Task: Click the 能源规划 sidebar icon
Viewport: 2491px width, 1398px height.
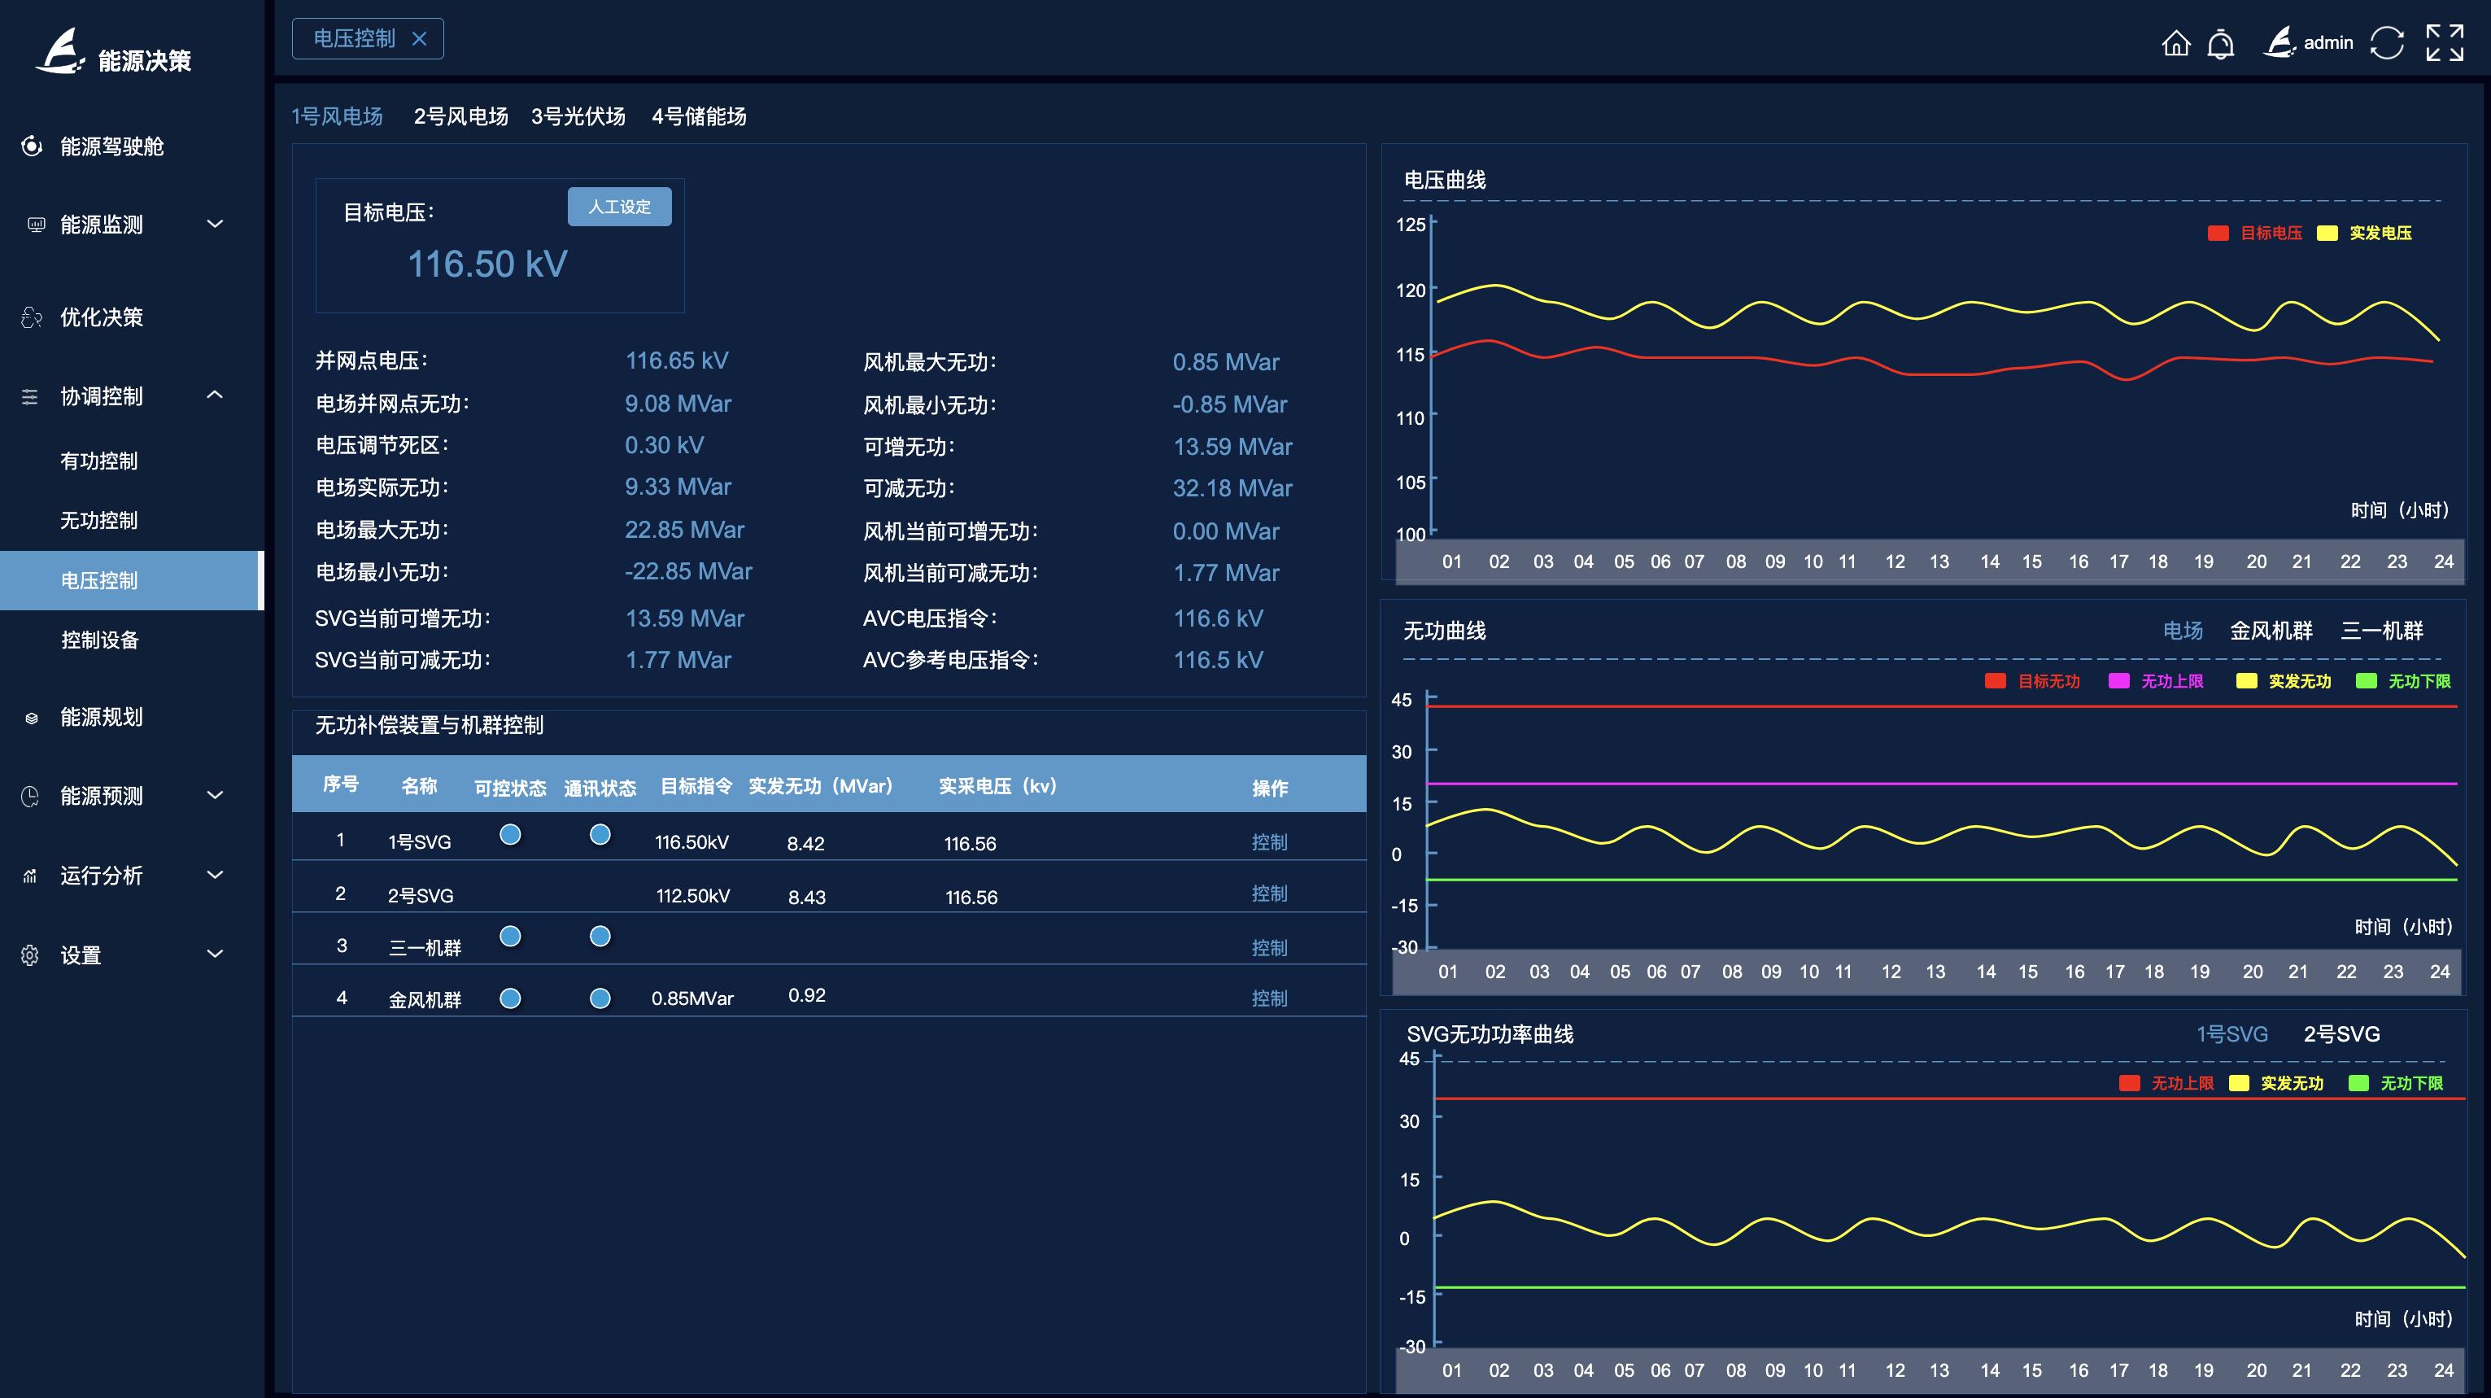Action: [x=32, y=718]
